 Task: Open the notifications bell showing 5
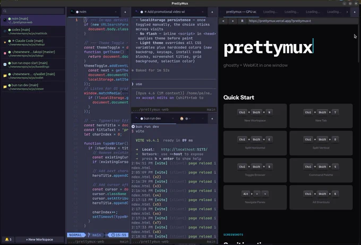pyautogui.click(x=8, y=240)
